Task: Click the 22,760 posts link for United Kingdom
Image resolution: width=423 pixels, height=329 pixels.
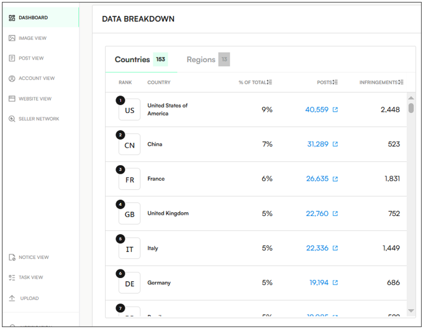Action: (317, 214)
